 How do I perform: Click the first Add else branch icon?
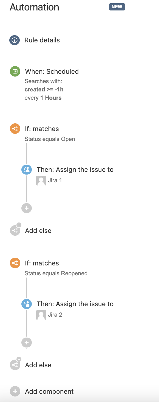coord(15,230)
